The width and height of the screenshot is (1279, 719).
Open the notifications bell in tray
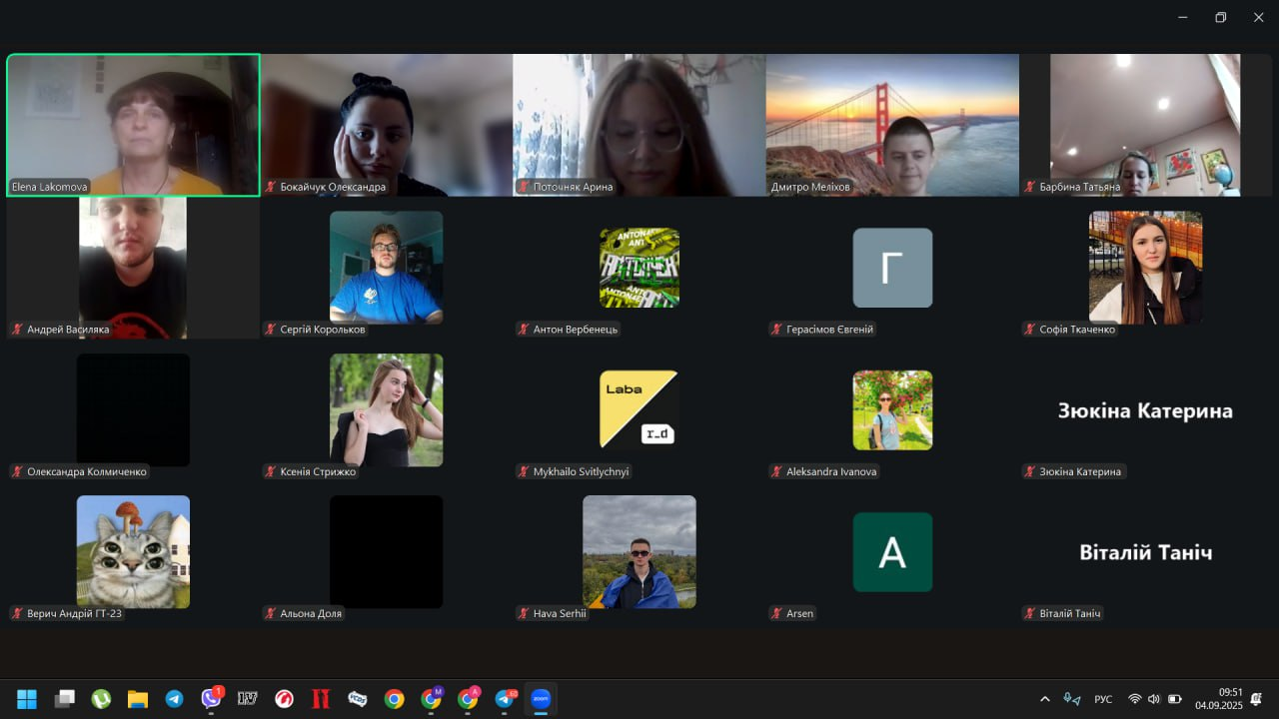pyautogui.click(x=1256, y=699)
